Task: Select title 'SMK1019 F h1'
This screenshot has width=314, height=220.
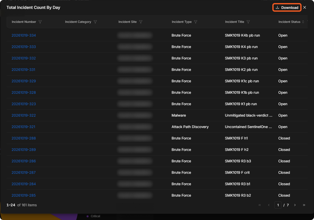Action: point(236,138)
